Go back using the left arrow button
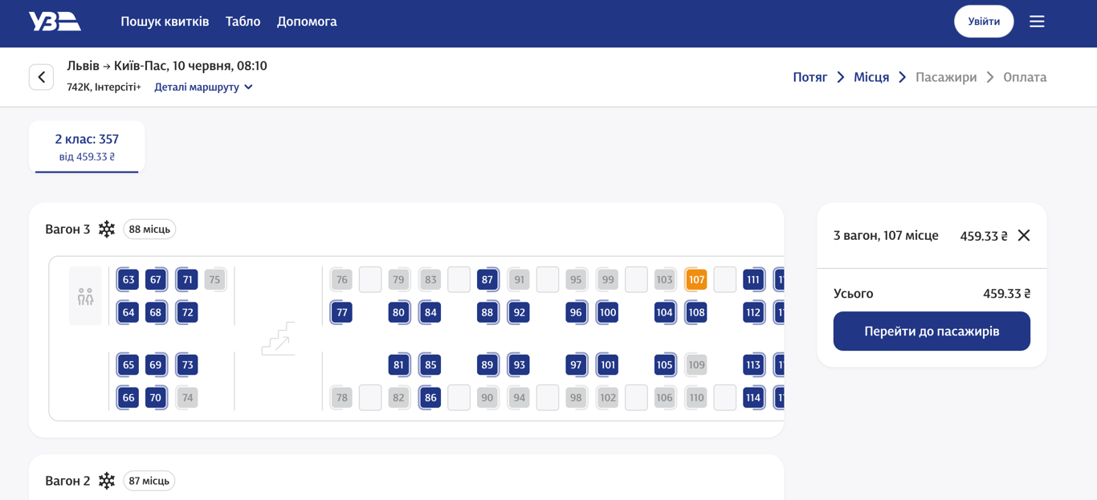The height and width of the screenshot is (500, 1097). pos(42,77)
